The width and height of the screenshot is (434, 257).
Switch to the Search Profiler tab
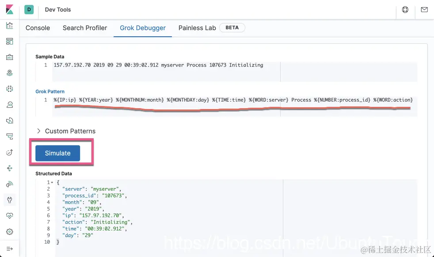[85, 28]
